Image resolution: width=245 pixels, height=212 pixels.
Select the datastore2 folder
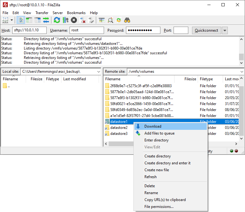pyautogui.click(x=119, y=128)
